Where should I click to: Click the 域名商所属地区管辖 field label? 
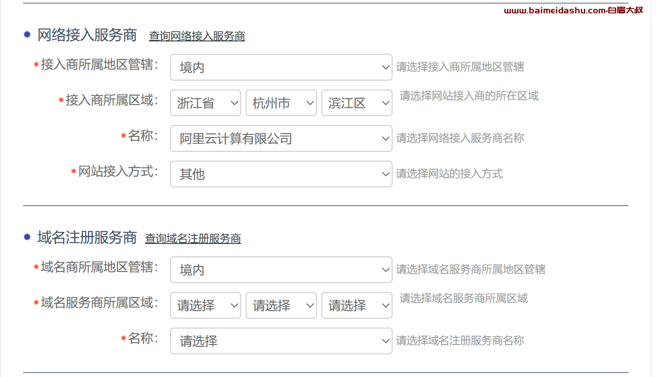point(99,267)
